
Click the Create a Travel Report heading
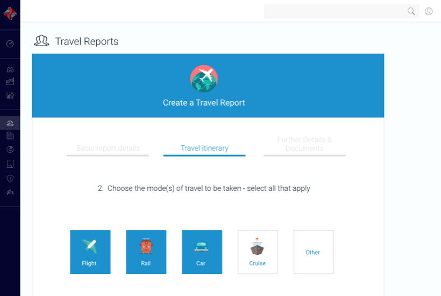tap(204, 102)
